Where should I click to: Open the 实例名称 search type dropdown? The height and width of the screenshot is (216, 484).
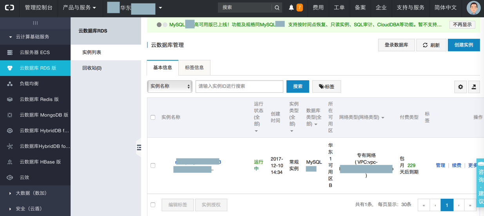click(169, 86)
